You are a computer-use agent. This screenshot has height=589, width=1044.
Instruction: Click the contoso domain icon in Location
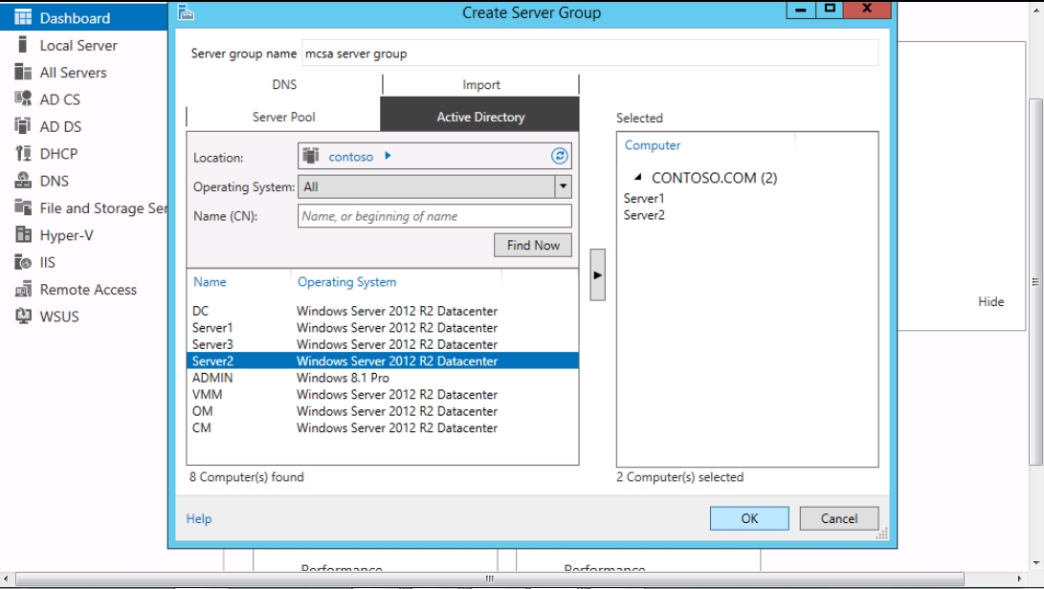(x=311, y=156)
